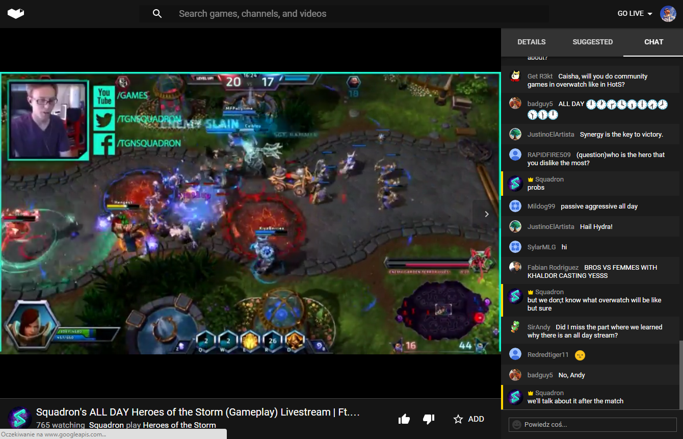The width and height of the screenshot is (683, 439).
Task: Click the livestream title text
Action: 198,412
